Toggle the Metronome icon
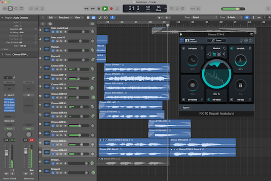This screenshot has height=181, width=271. 198,8
